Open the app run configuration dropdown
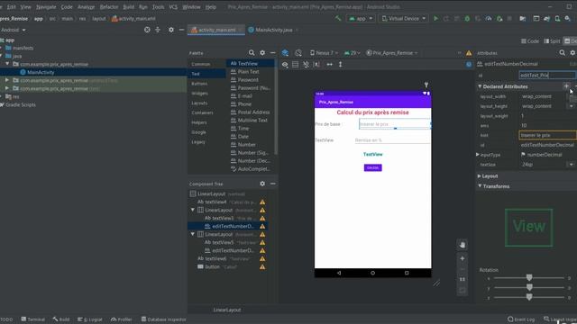This screenshot has width=577, height=324. tap(361, 18)
